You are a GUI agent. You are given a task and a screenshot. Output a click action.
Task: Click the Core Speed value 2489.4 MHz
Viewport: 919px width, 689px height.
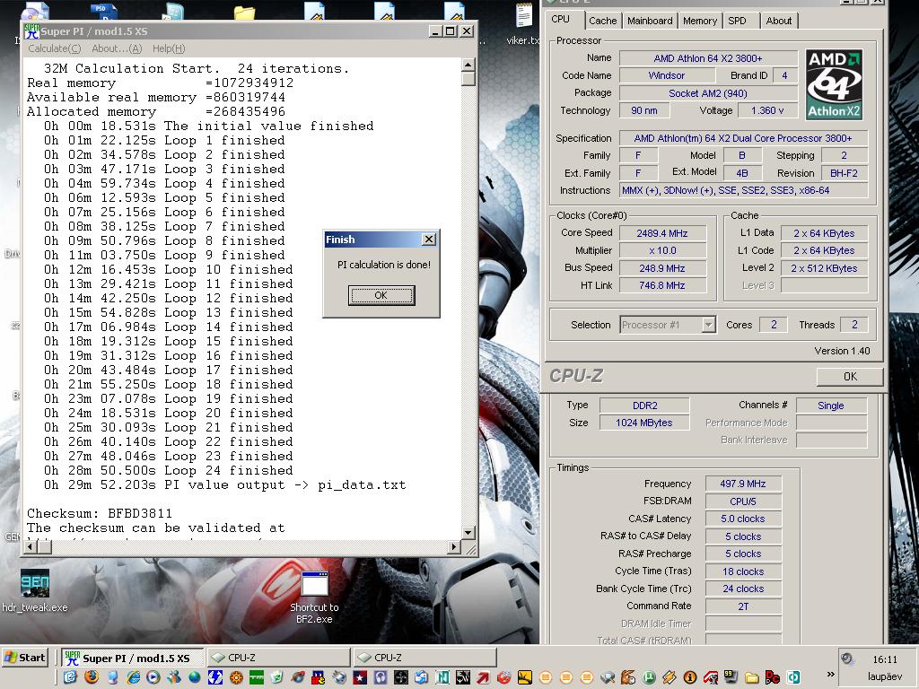662,233
